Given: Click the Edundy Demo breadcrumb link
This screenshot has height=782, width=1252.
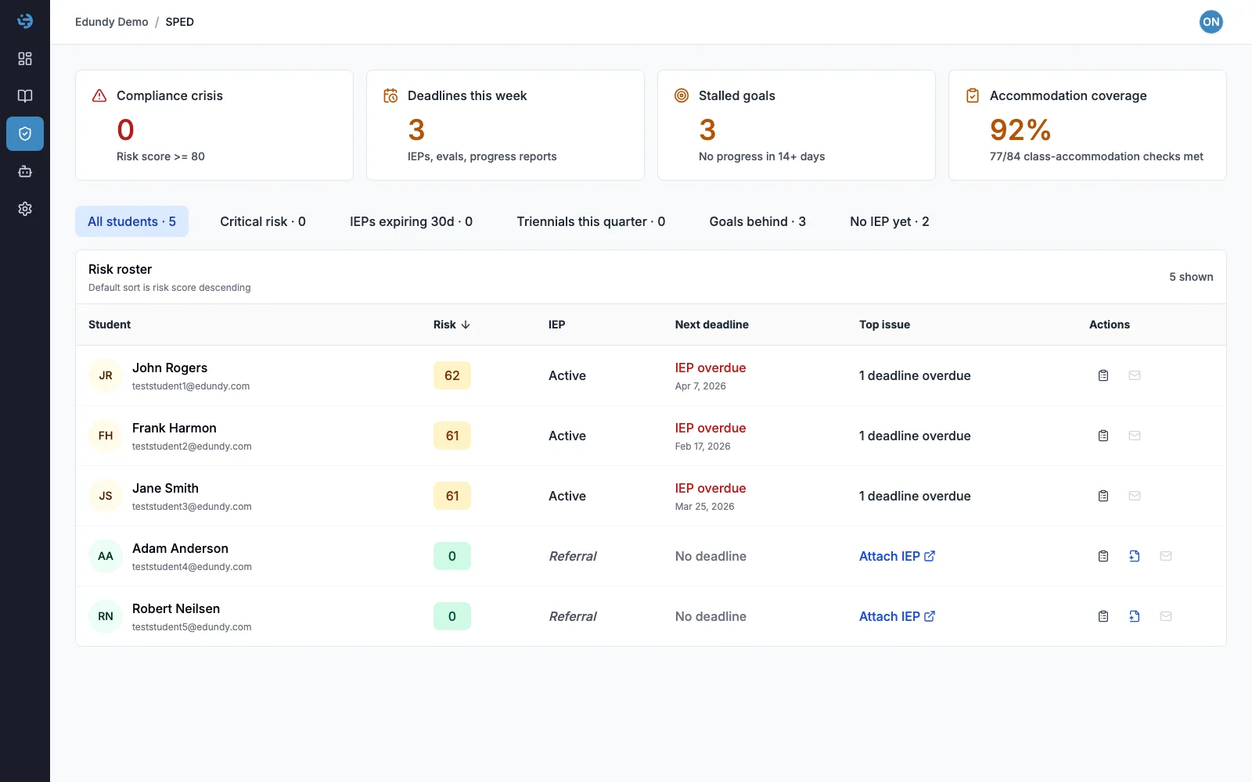Looking at the screenshot, I should [x=111, y=22].
